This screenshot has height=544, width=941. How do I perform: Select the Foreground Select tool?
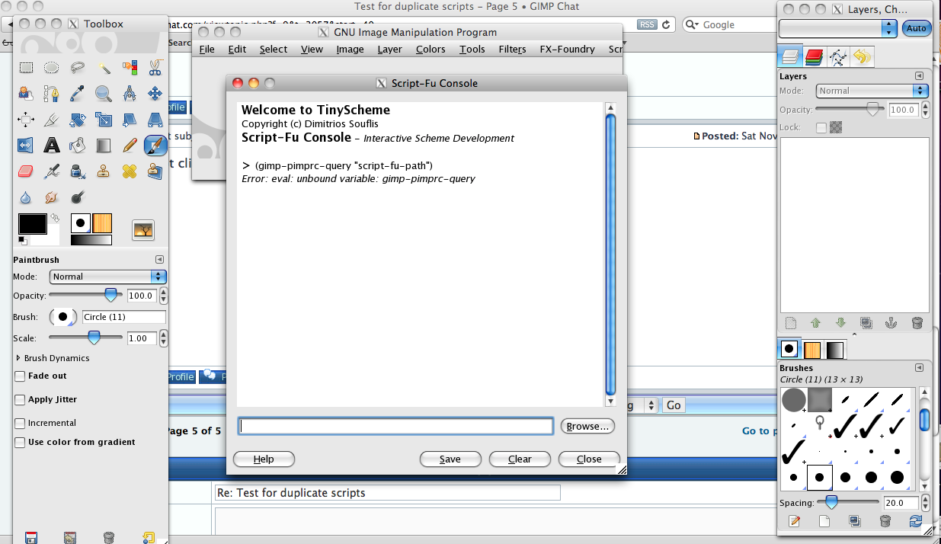[x=26, y=94]
